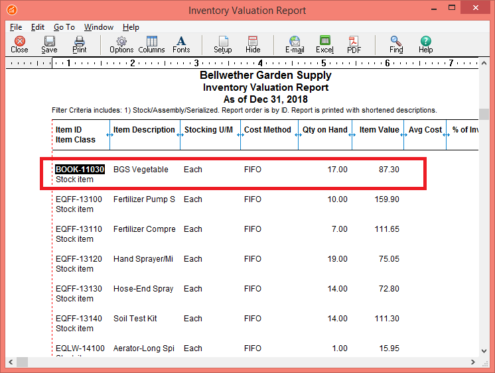Viewport: 495px width, 373px height.
Task: Click the horizontal scrollbar thumb
Action: tap(22, 362)
